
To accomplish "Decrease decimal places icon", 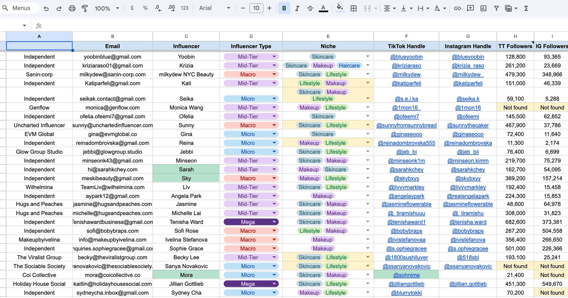I will pyautogui.click(x=158, y=8).
